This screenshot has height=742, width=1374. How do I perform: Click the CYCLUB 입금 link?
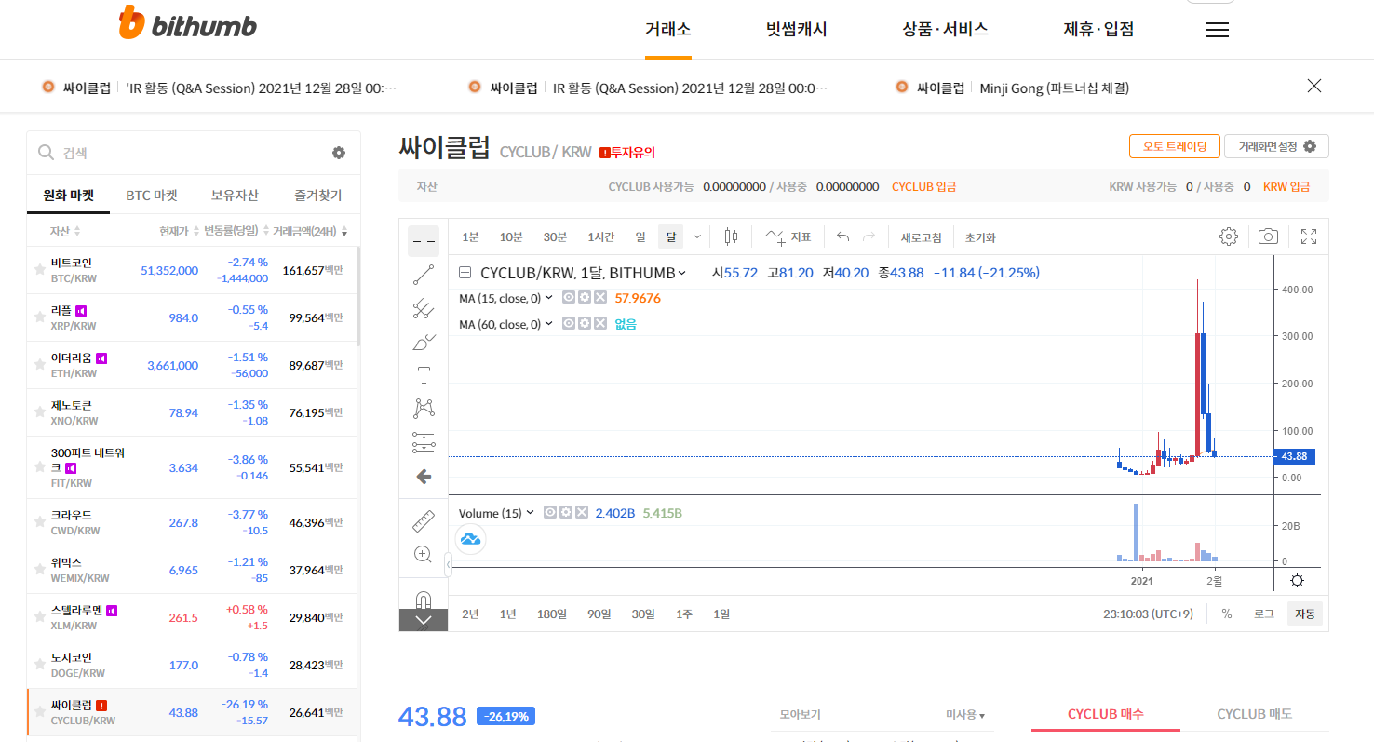[923, 187]
